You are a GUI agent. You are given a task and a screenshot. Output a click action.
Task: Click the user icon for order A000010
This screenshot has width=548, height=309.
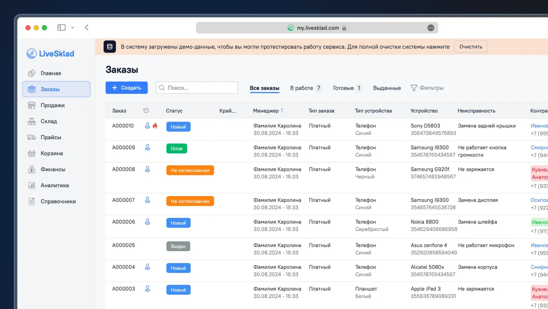point(148,125)
